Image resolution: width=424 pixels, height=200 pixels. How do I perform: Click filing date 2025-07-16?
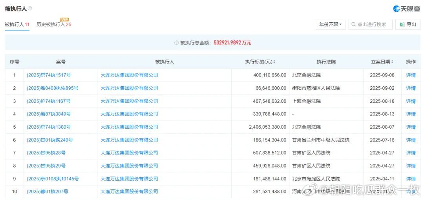click(x=382, y=140)
